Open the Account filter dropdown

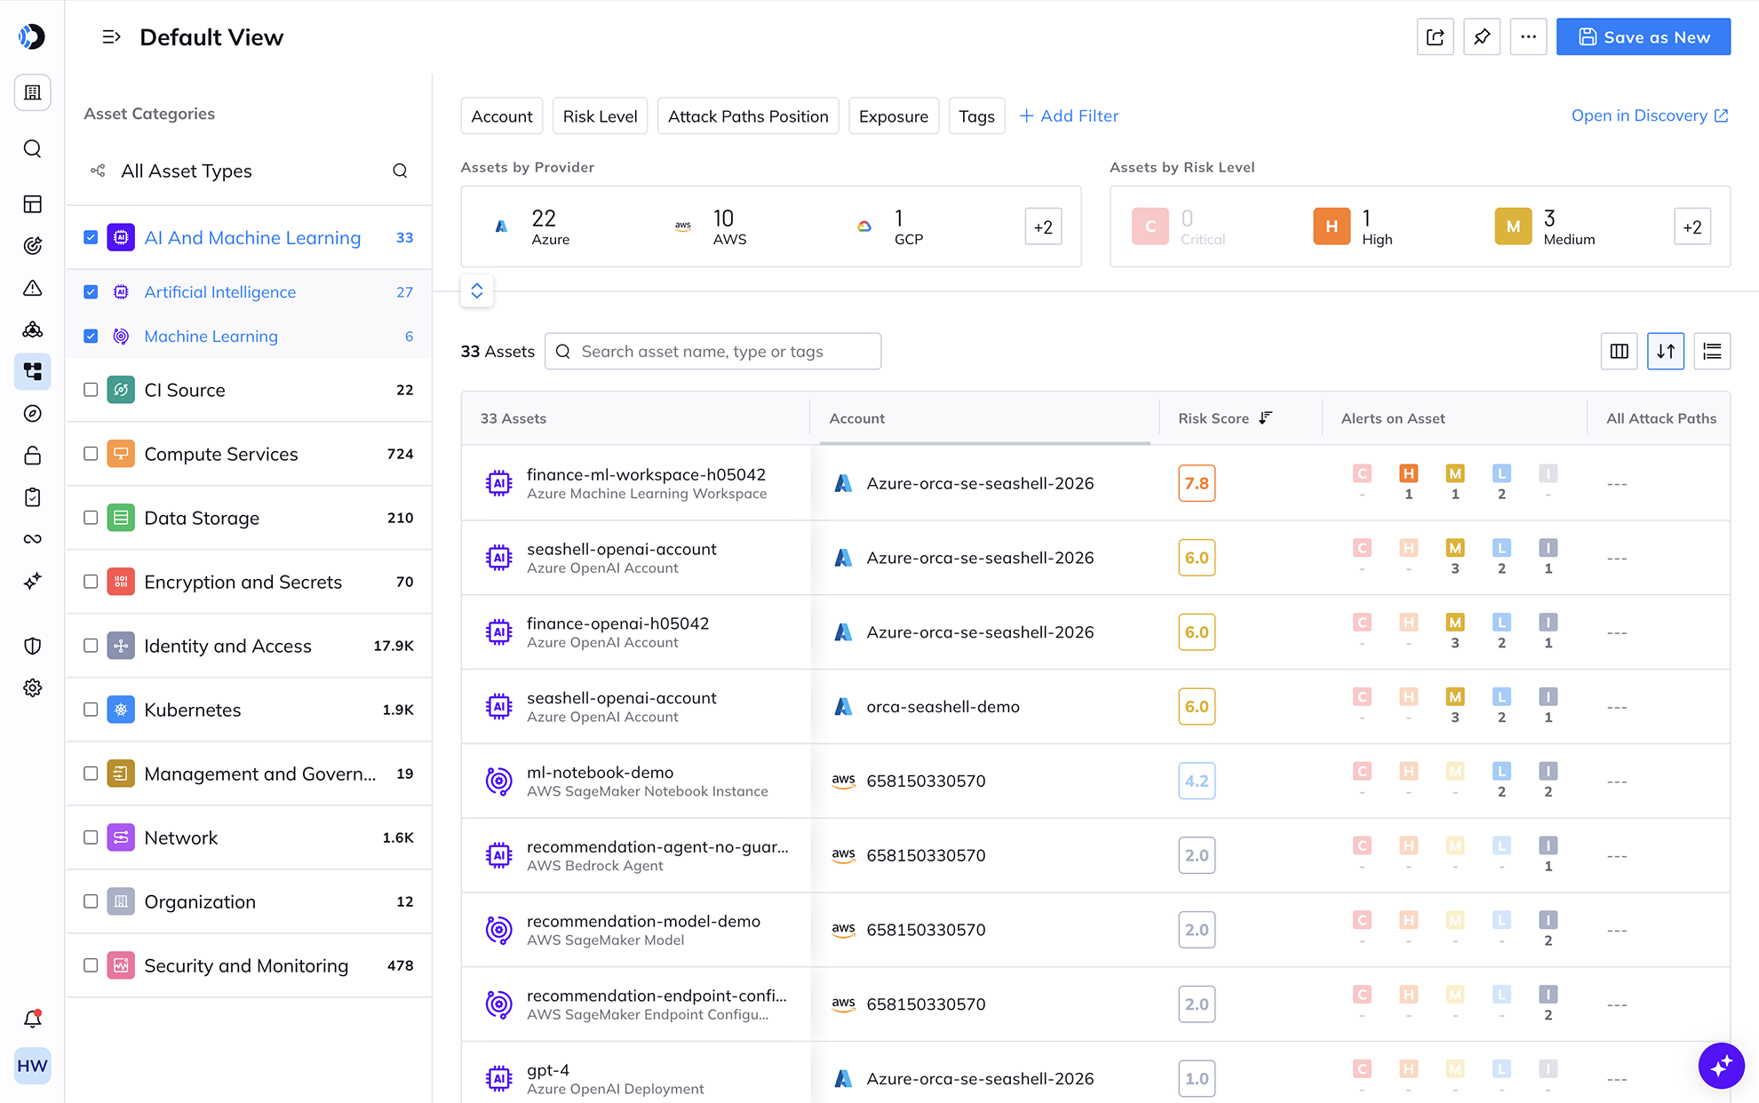(502, 116)
